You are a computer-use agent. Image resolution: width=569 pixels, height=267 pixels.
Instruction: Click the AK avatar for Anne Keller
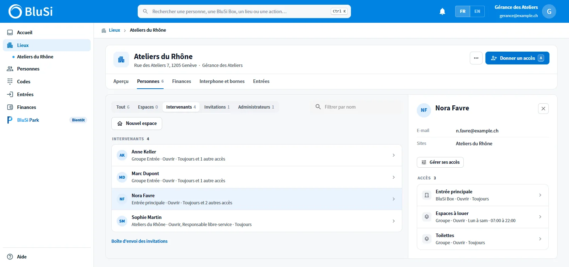click(122, 155)
